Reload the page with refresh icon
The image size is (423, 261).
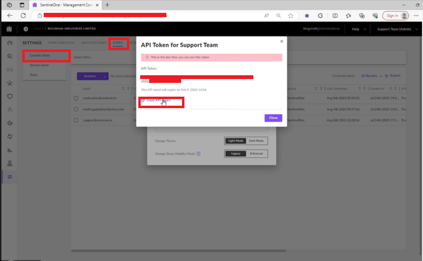23,16
